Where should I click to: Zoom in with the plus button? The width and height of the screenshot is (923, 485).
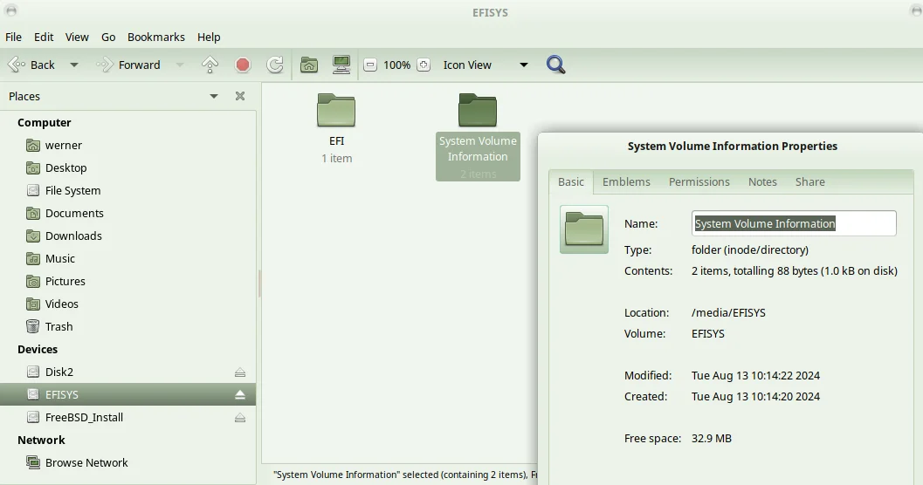coord(424,65)
